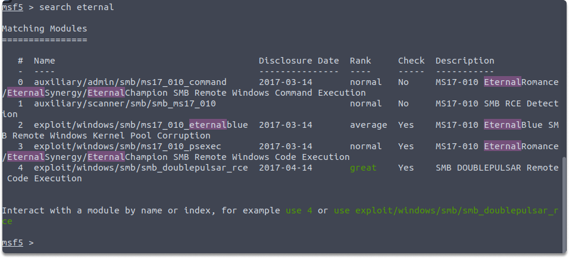Click "SMB Remote Windows Code Execution" text

pyautogui.click(x=261, y=158)
